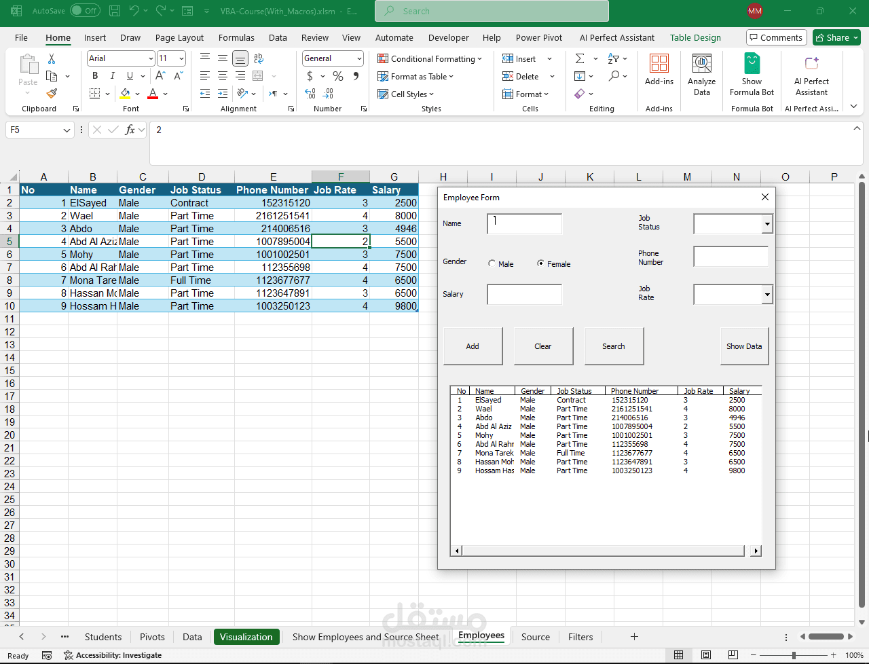869x664 pixels.
Task: Click the AutoSum sigma icon
Action: click(x=580, y=59)
